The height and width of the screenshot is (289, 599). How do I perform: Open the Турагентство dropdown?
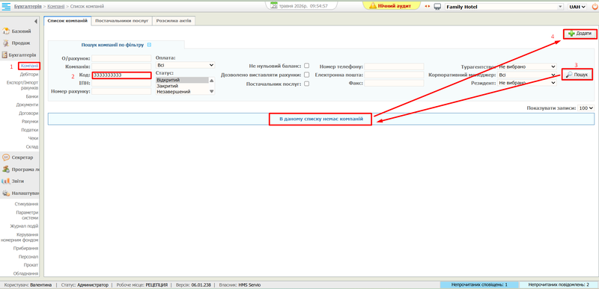coord(527,66)
